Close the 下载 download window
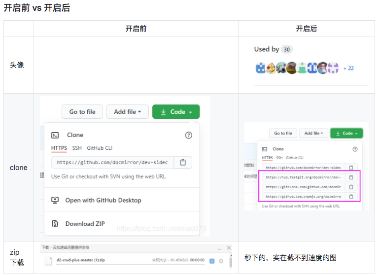 229,248
